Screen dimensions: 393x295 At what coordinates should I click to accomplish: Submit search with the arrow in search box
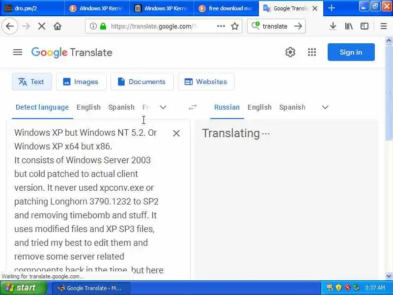click(298, 26)
